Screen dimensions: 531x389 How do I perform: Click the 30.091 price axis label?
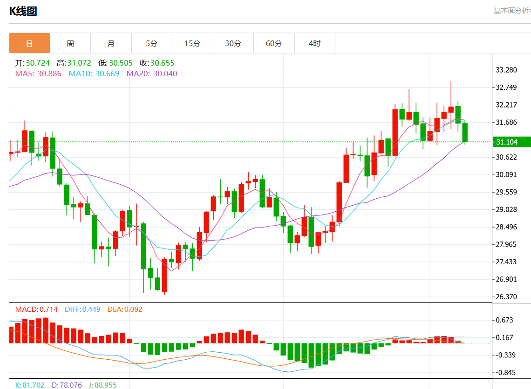click(506, 174)
